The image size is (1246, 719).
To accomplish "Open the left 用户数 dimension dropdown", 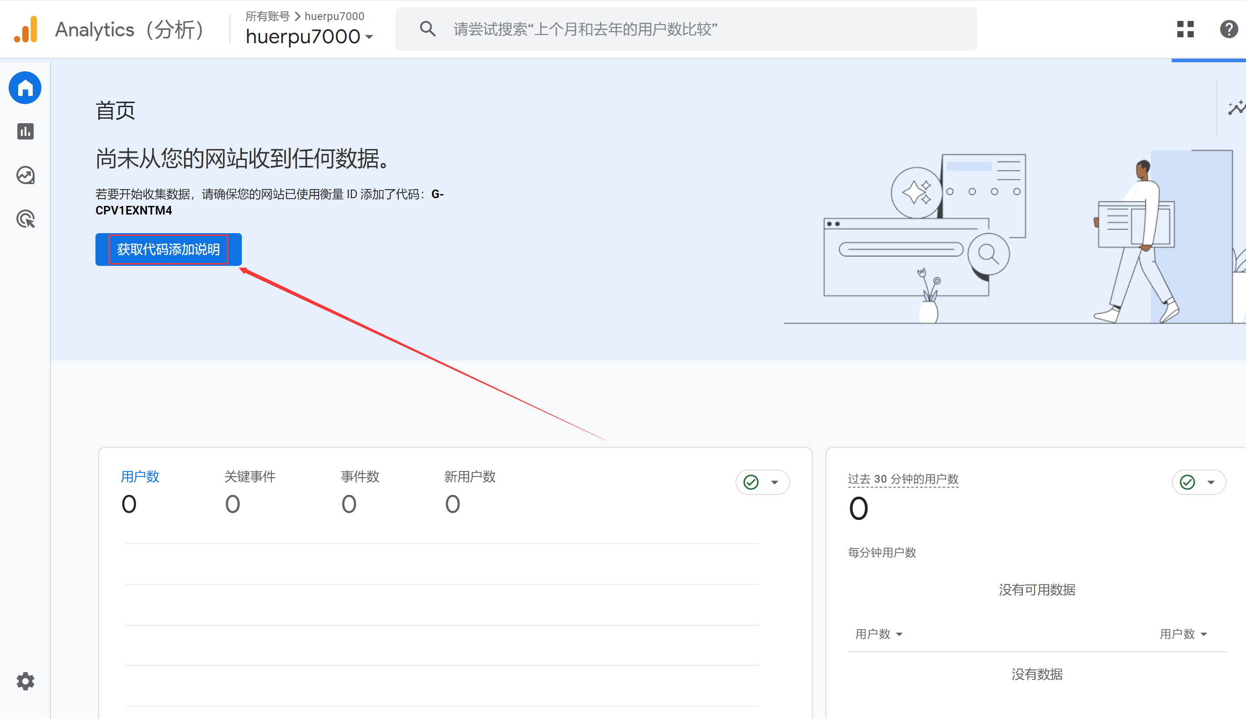I will [x=879, y=634].
